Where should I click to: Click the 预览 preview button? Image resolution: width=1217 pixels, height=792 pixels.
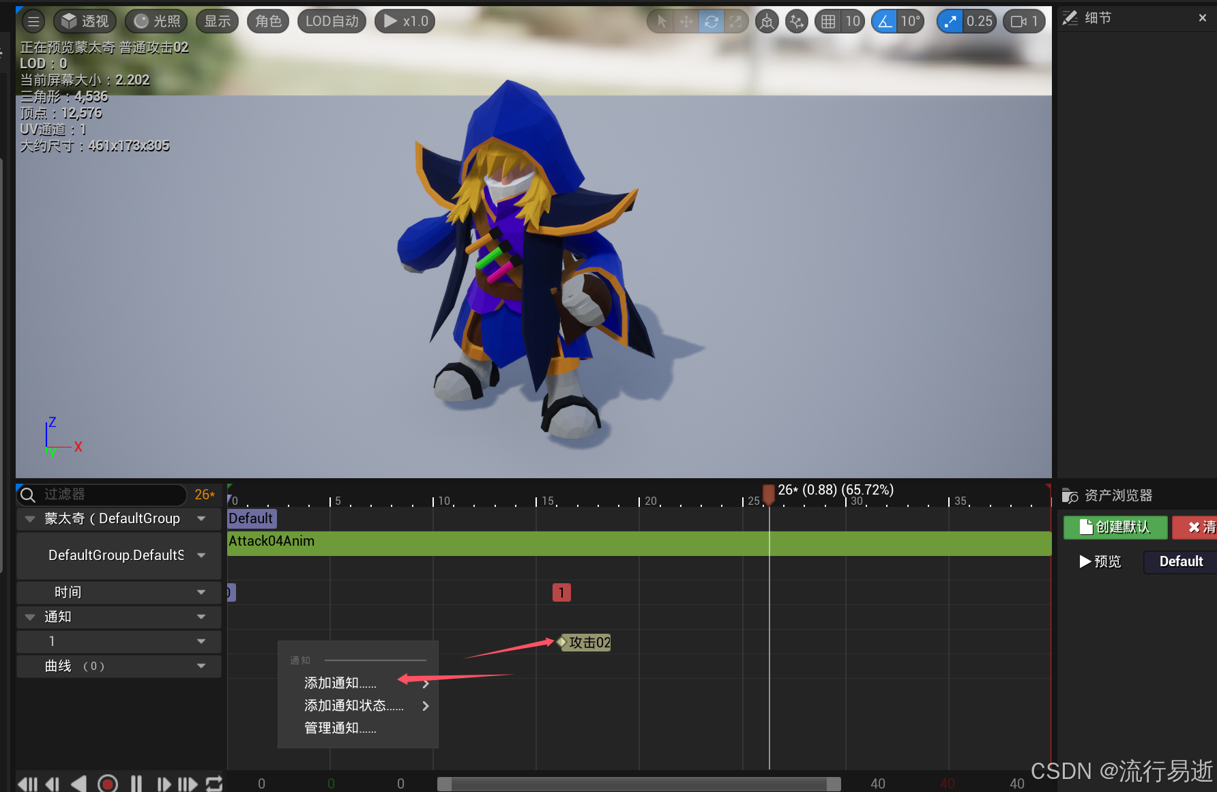click(1100, 561)
